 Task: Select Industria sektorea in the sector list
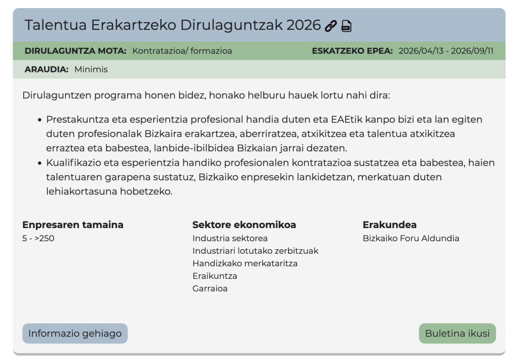[230, 238]
